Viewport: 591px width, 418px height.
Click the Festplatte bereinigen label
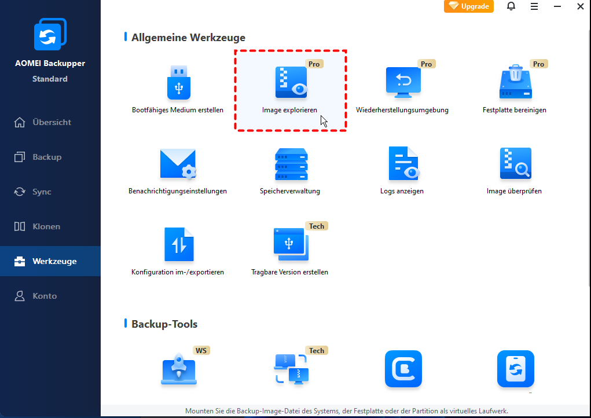pos(515,110)
